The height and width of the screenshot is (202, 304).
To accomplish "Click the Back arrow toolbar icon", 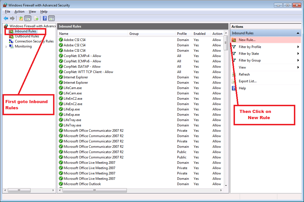I will pyautogui.click(x=6, y=19).
